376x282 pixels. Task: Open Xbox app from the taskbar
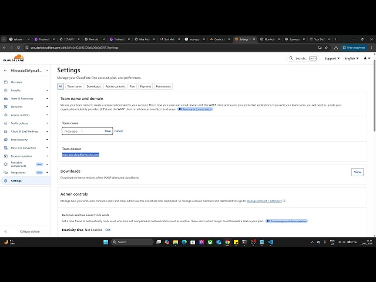tap(210, 242)
